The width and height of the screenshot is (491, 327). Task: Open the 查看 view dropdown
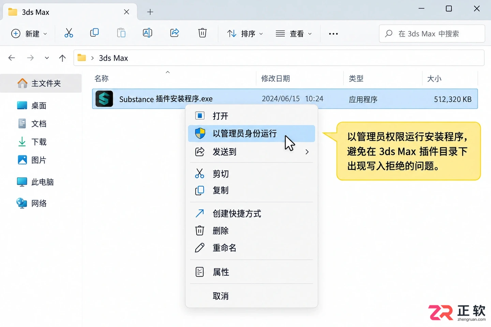click(294, 34)
